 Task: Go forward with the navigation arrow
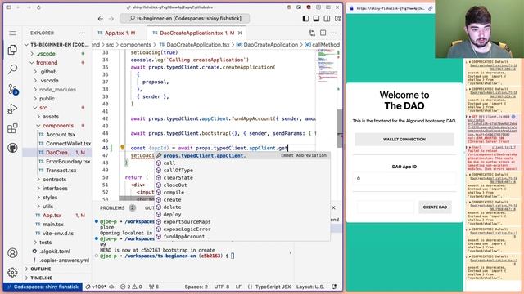[111, 19]
